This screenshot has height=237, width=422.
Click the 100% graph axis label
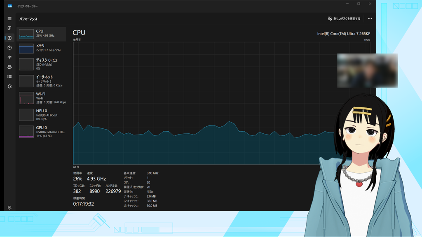coord(367,40)
